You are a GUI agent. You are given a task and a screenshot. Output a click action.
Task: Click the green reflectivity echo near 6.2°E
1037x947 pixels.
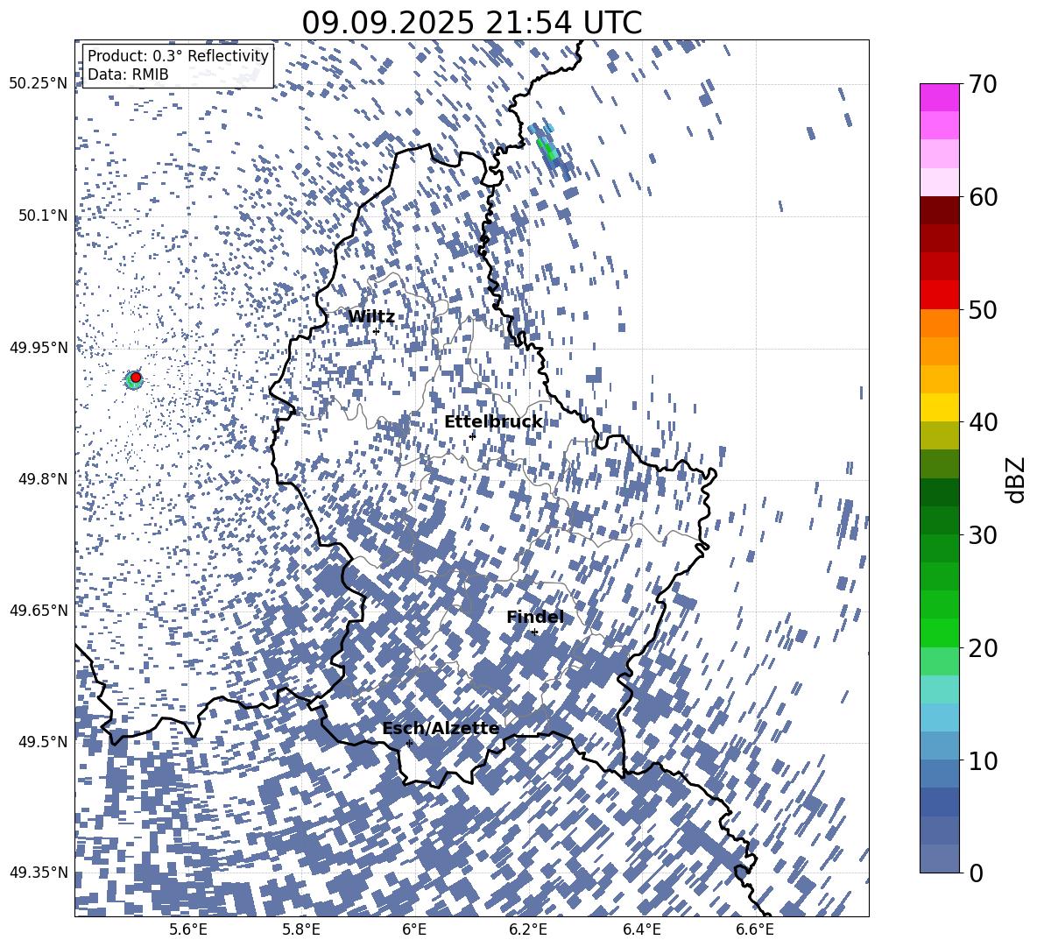tap(547, 149)
